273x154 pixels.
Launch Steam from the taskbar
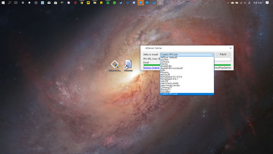[121, 3]
